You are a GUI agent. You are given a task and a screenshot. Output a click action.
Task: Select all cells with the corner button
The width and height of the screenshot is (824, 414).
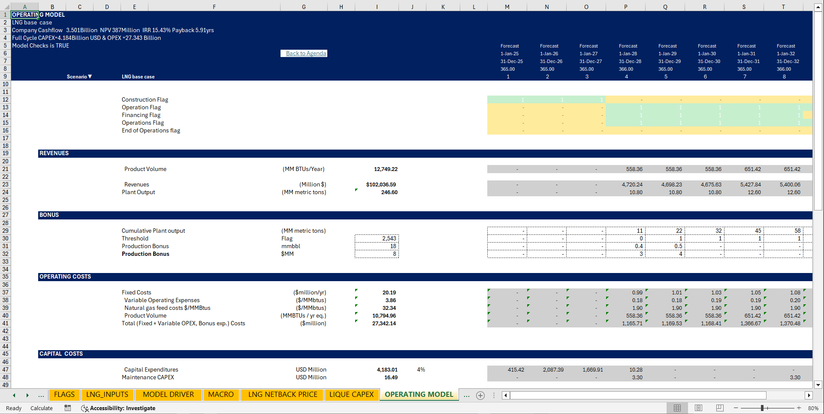pyautogui.click(x=6, y=6)
